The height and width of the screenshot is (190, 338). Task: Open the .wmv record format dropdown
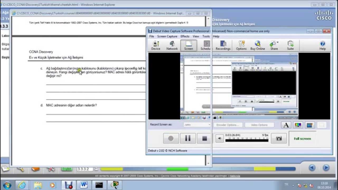[x=197, y=125]
